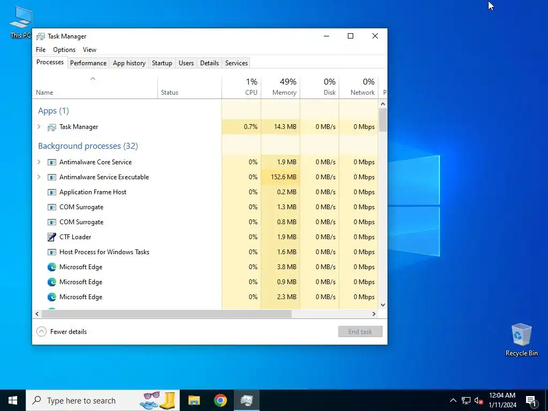Open the Windows Start menu
The height and width of the screenshot is (411, 548).
pos(13,400)
